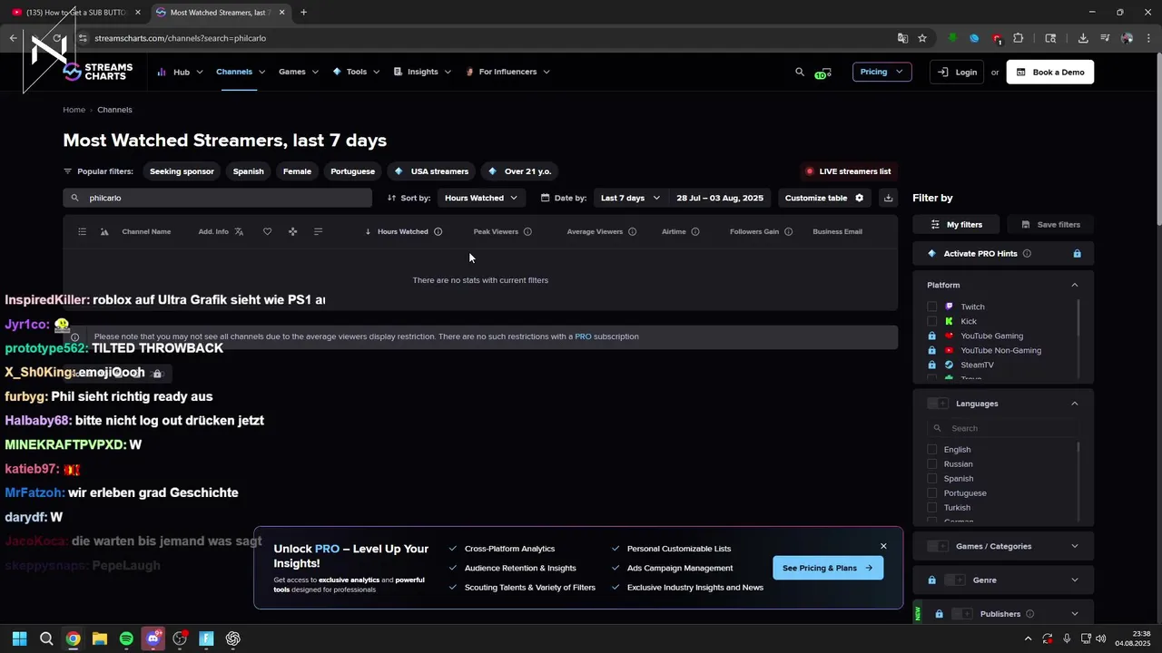This screenshot has height=653, width=1162.
Task: Check the Kick platform checkbox
Action: pyautogui.click(x=931, y=321)
